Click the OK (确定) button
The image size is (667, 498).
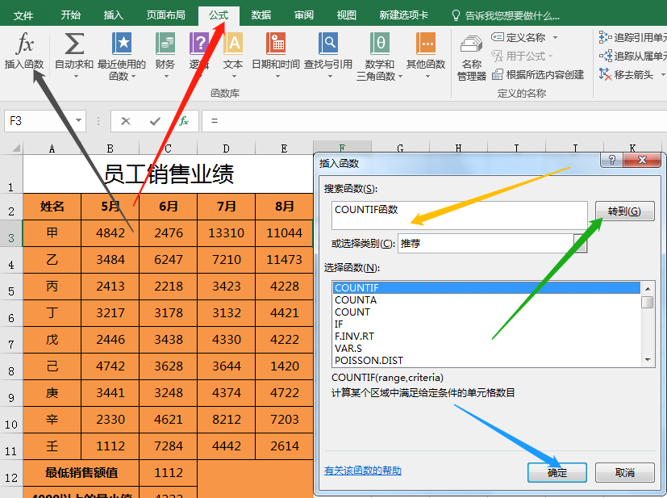pos(557,472)
